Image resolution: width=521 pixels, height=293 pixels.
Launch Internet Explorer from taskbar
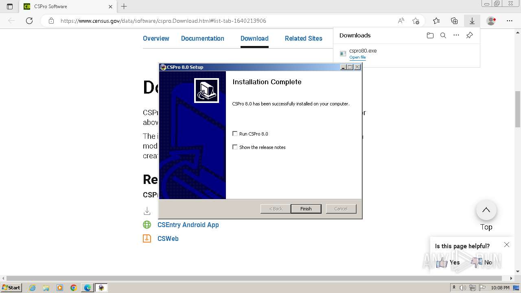32,287
